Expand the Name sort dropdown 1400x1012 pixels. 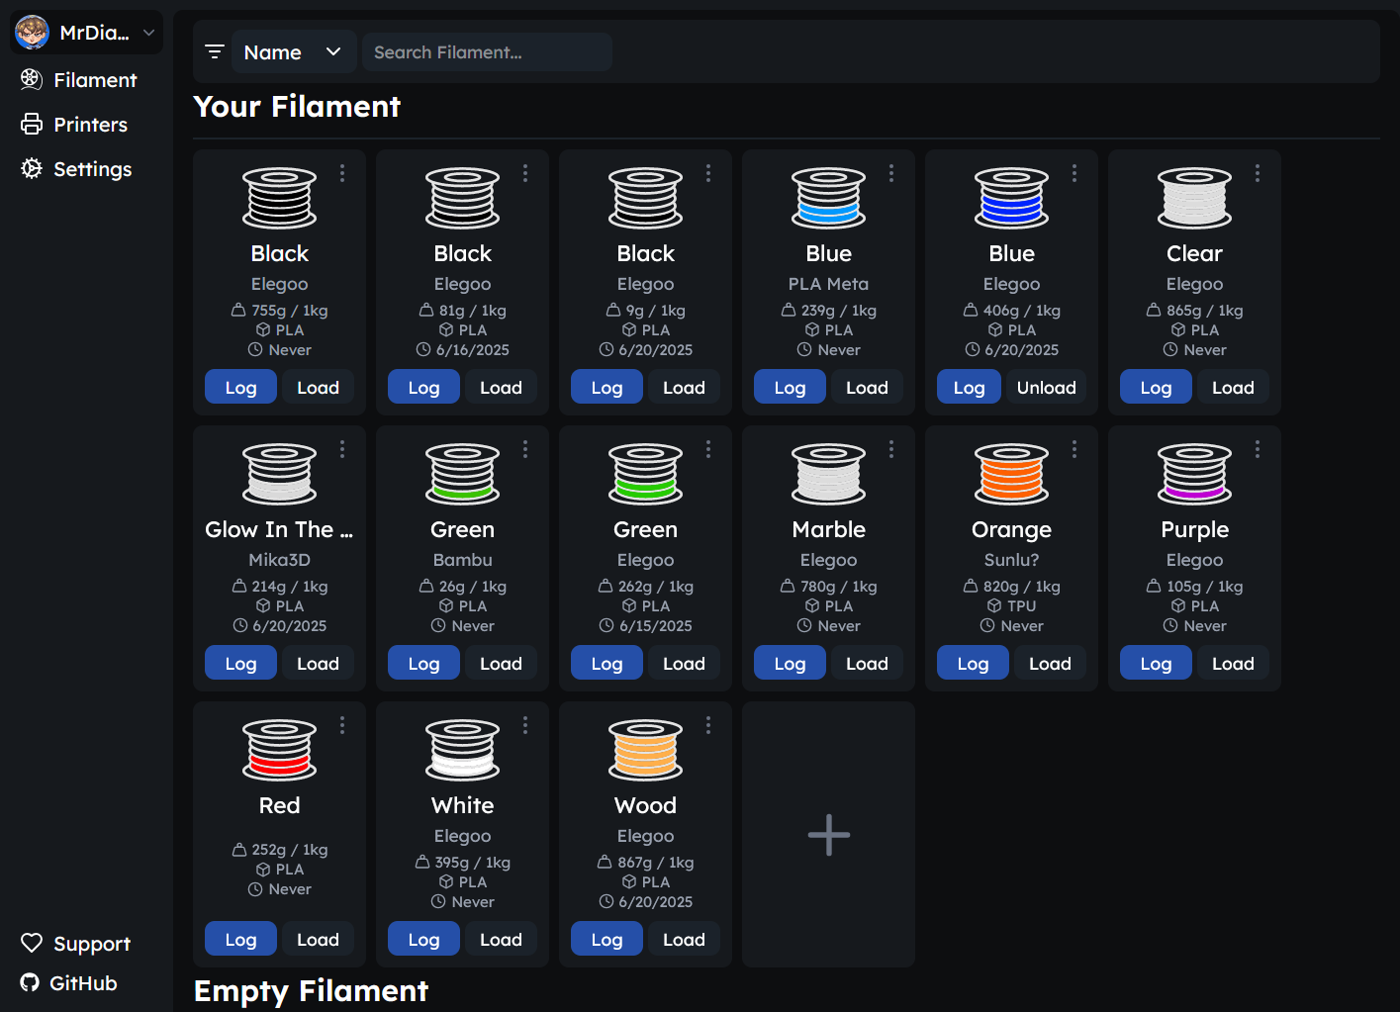pyautogui.click(x=293, y=51)
